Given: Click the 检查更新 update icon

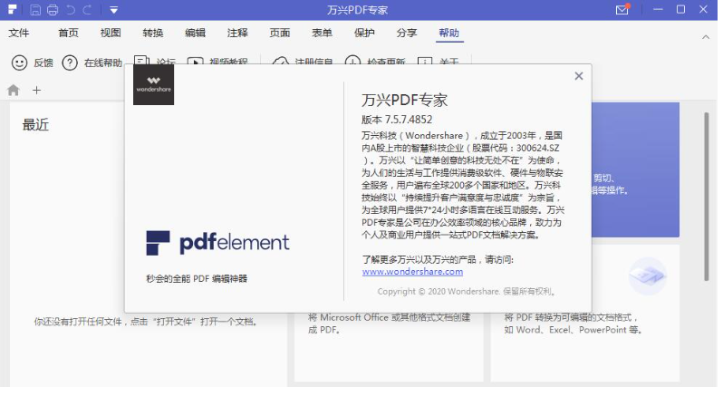Looking at the screenshot, I should (352, 61).
